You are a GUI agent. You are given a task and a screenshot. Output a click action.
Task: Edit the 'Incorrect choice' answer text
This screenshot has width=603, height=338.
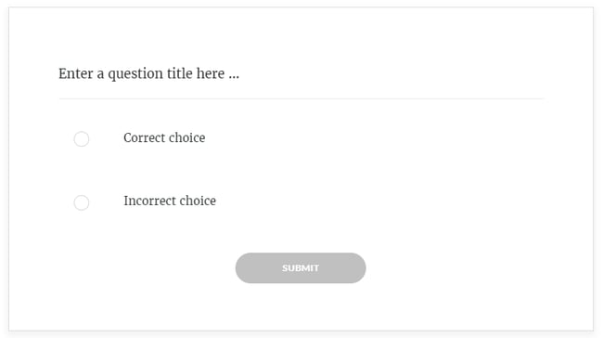pos(170,201)
